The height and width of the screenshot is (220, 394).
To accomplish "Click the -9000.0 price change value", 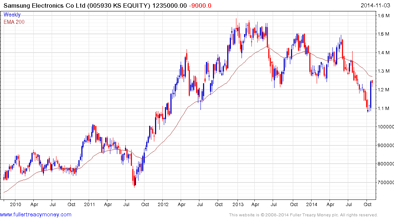I will pos(200,5).
